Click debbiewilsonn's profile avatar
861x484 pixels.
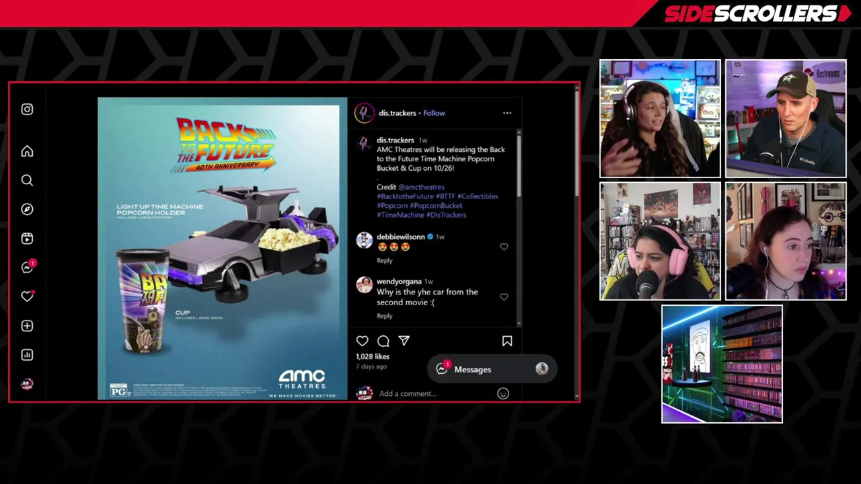[x=364, y=240]
